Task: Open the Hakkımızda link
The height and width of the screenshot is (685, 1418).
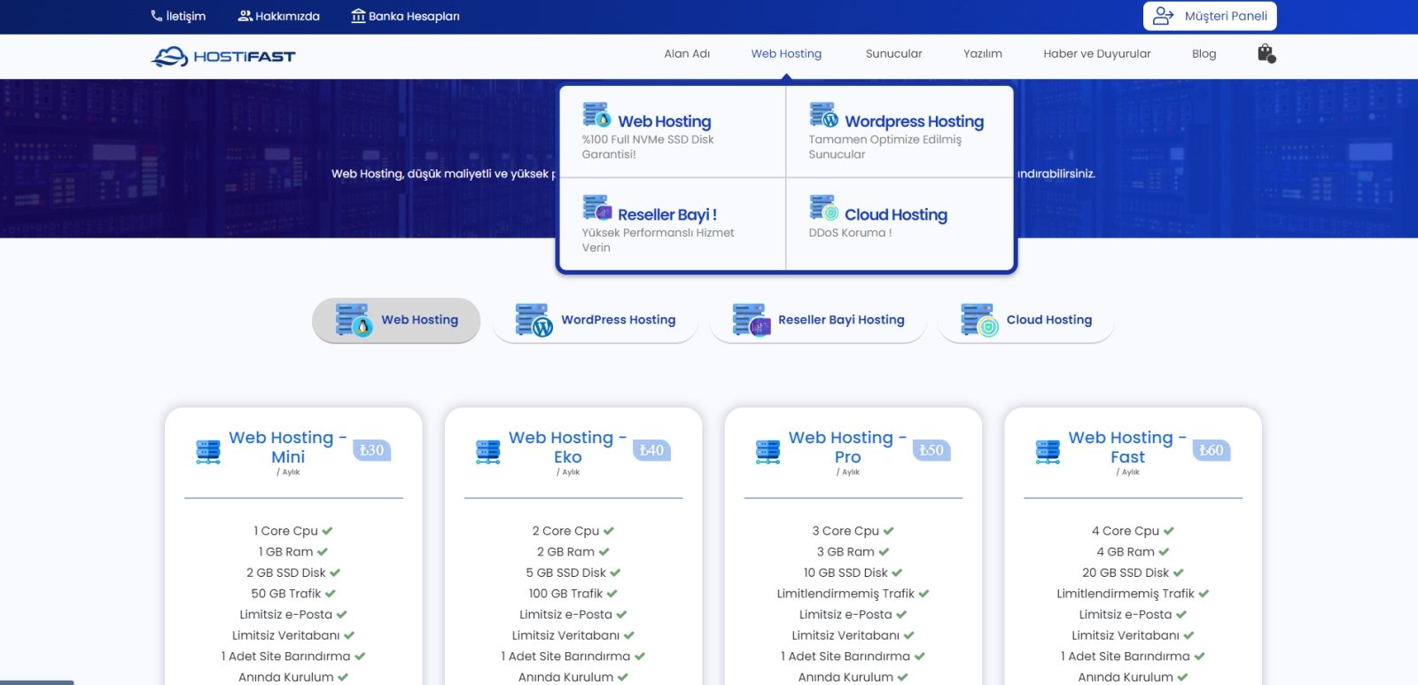Action: tap(279, 16)
